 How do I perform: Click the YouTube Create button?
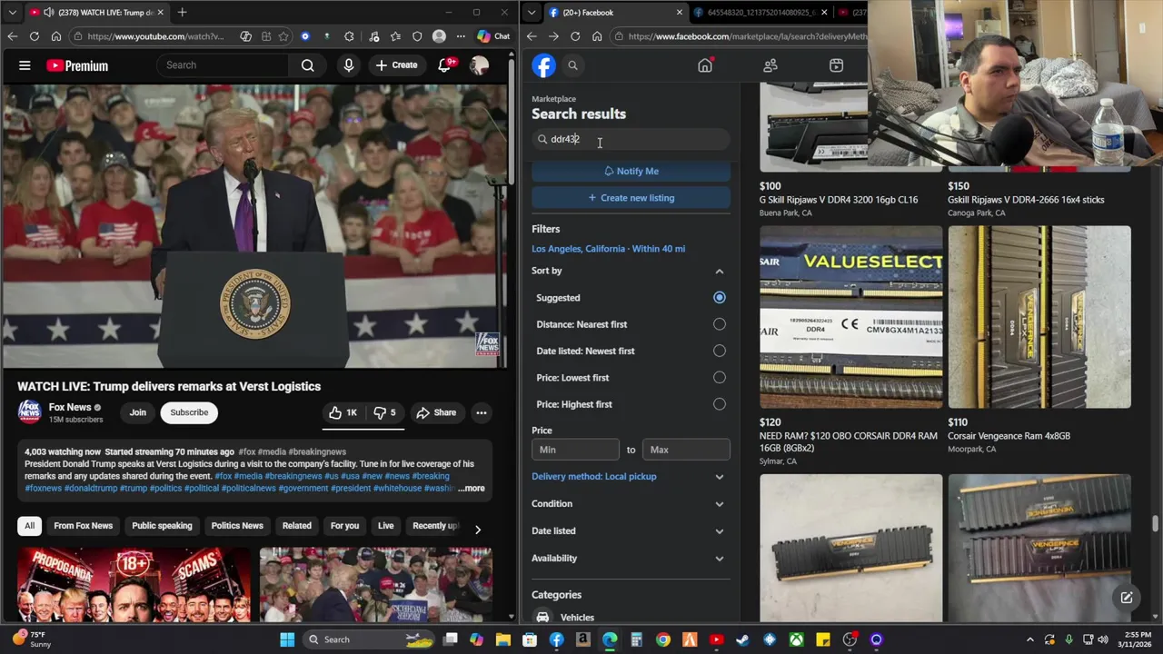(396, 65)
